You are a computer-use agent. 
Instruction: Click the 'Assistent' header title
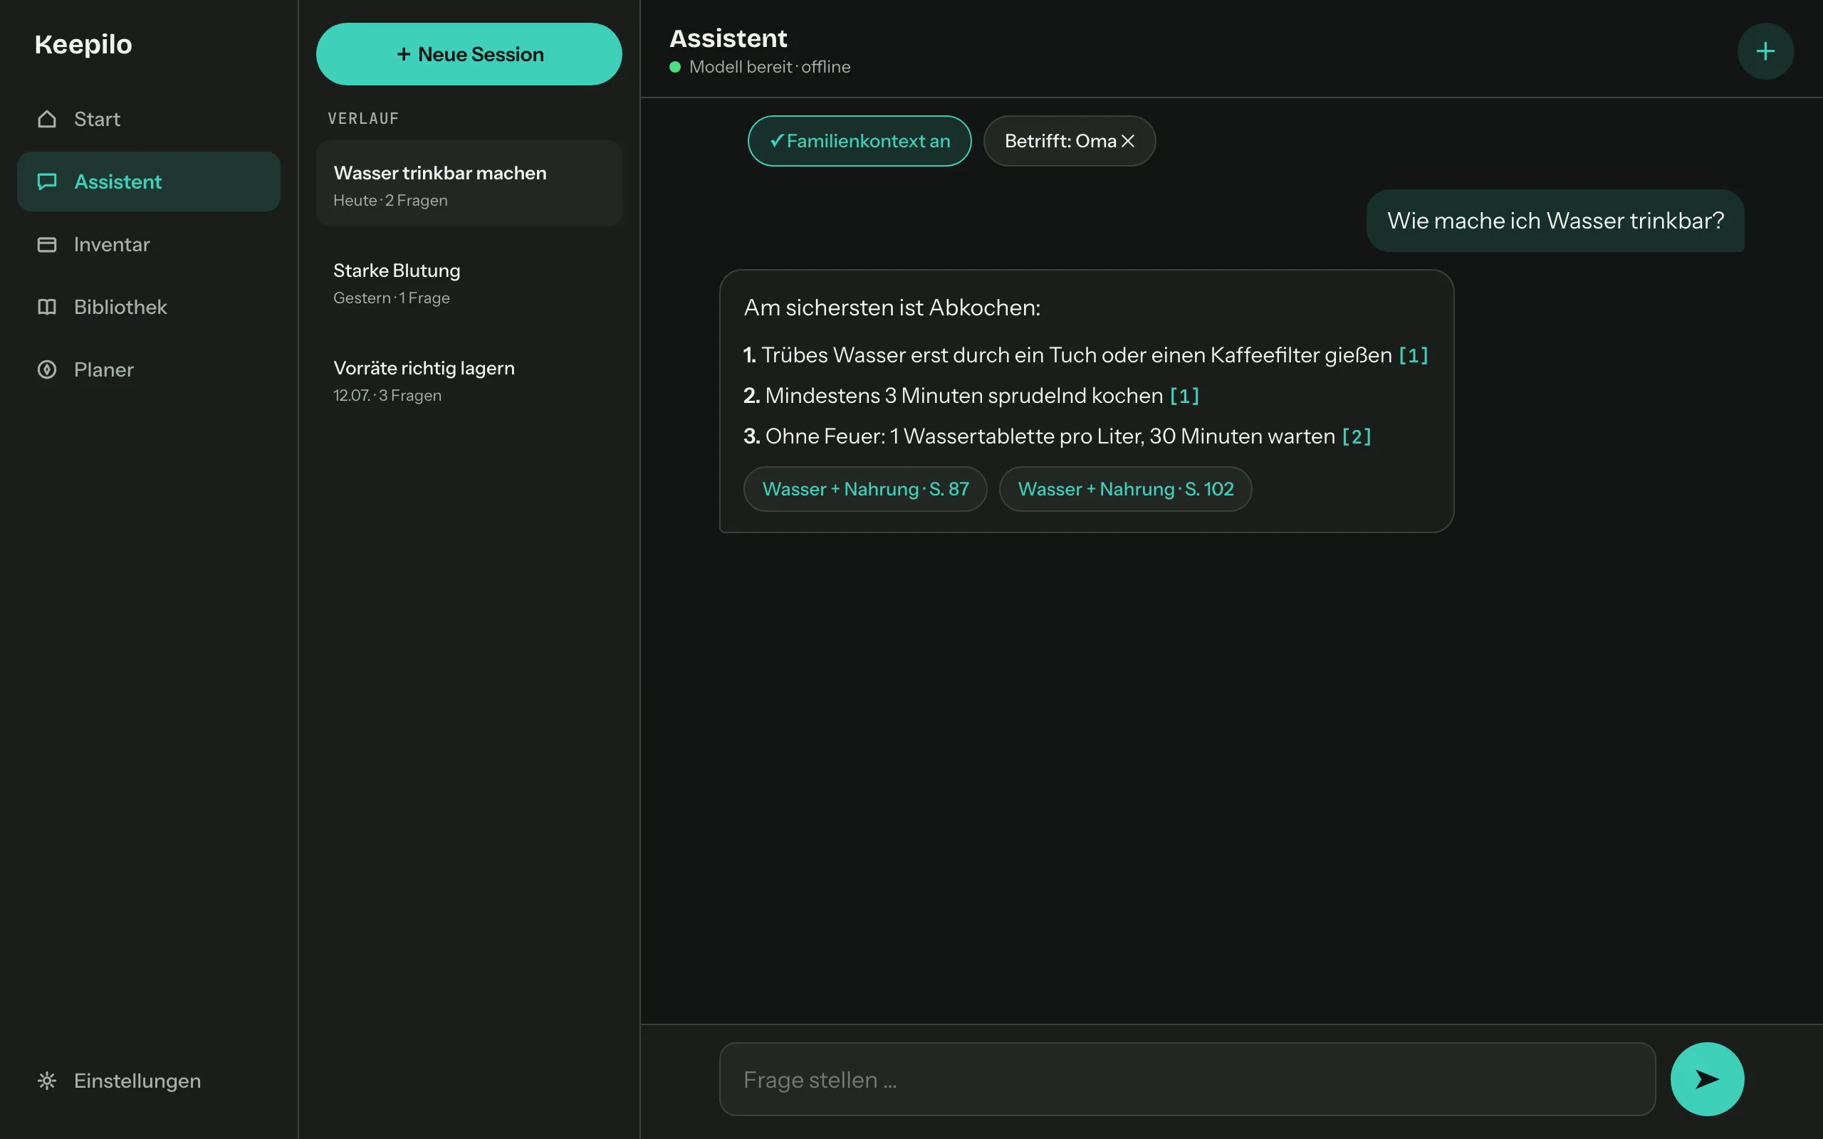tap(728, 38)
